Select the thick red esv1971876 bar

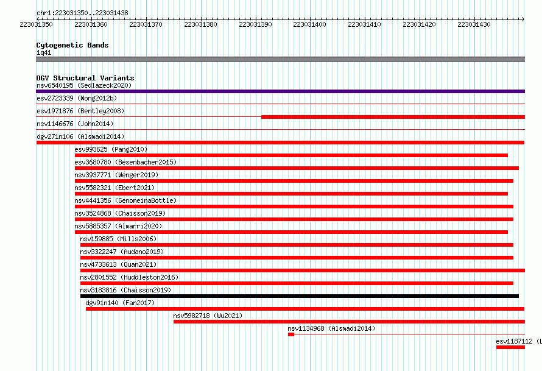tap(393, 117)
